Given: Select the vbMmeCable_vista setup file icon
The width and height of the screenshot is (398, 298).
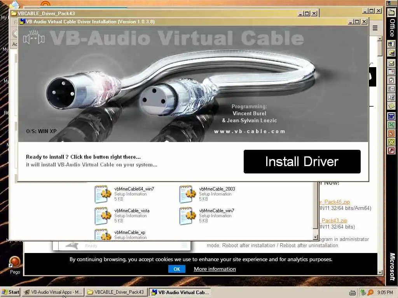Looking at the screenshot, I should [x=103, y=216].
